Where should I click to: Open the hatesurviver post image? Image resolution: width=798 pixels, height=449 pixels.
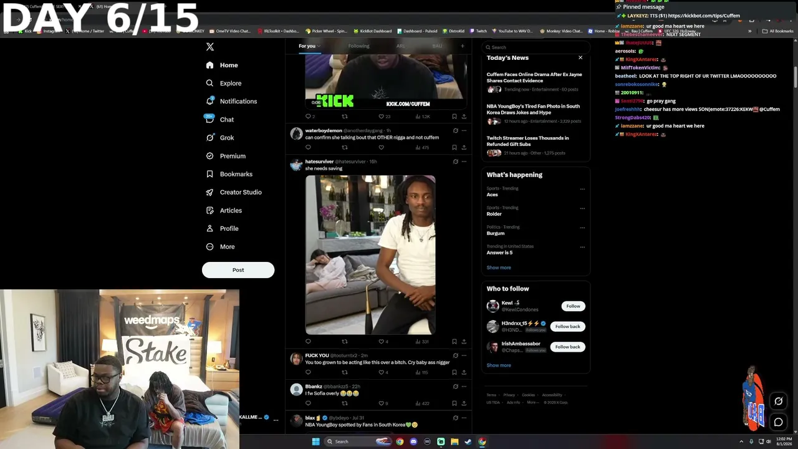pyautogui.click(x=370, y=254)
